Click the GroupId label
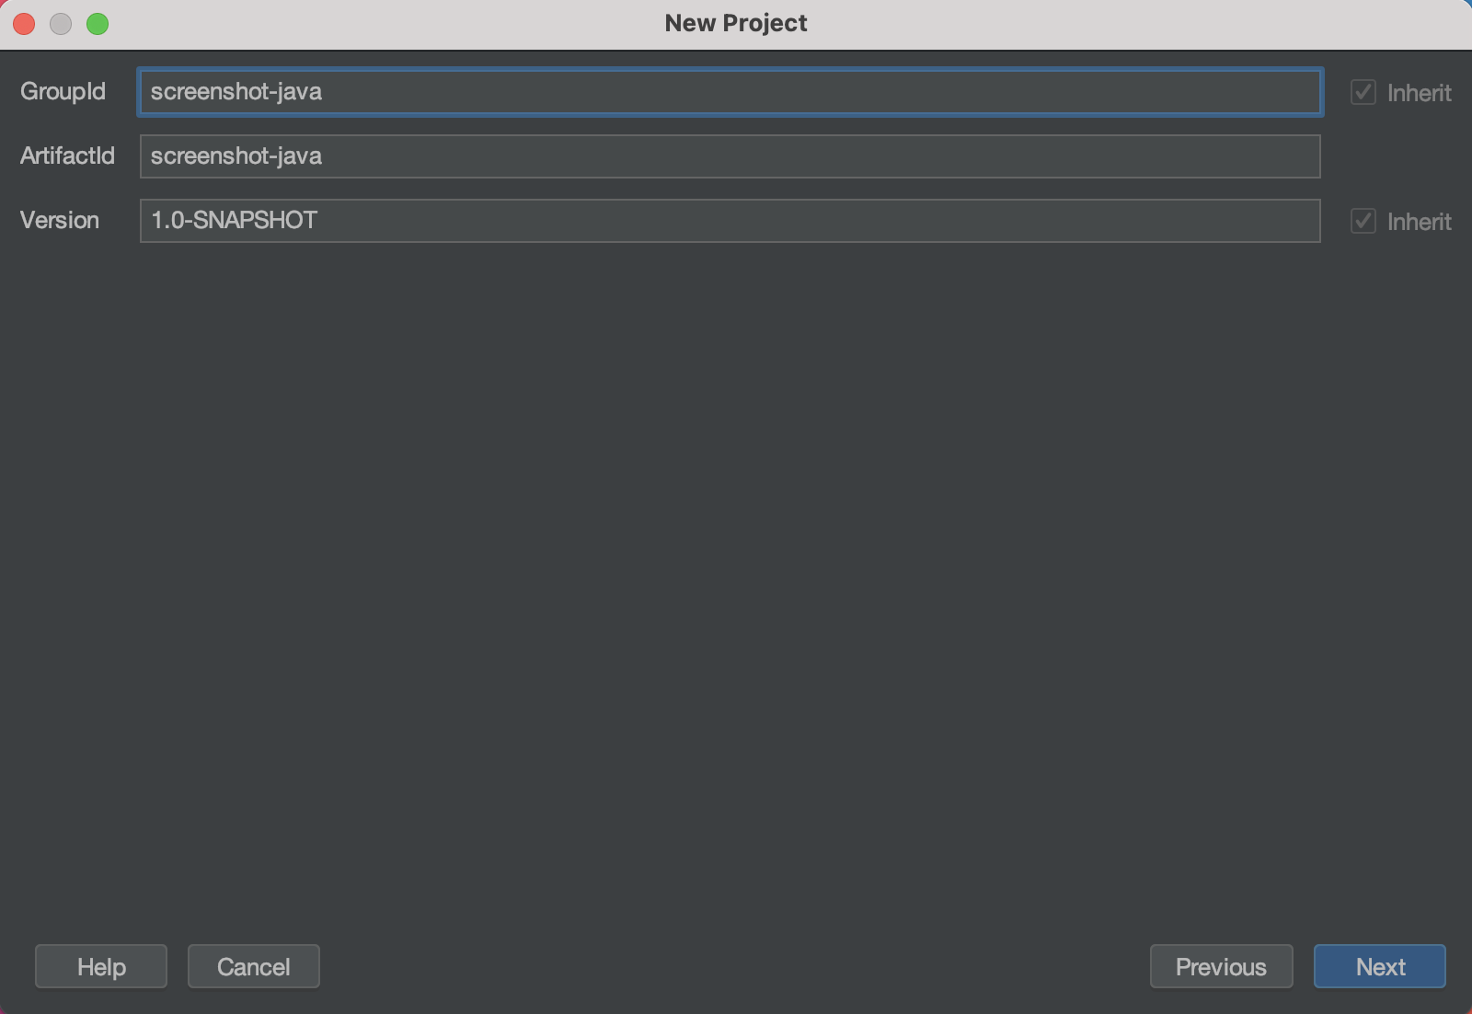 pos(63,91)
